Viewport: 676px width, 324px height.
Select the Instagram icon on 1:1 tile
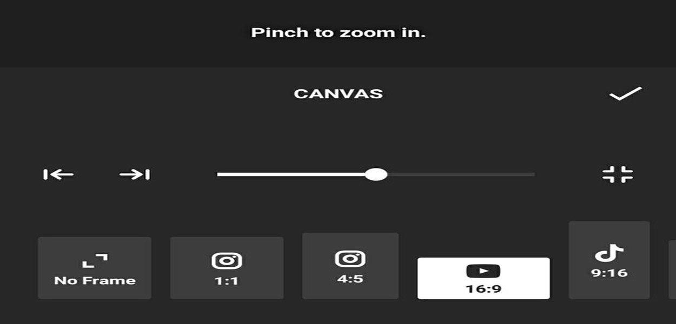click(227, 261)
